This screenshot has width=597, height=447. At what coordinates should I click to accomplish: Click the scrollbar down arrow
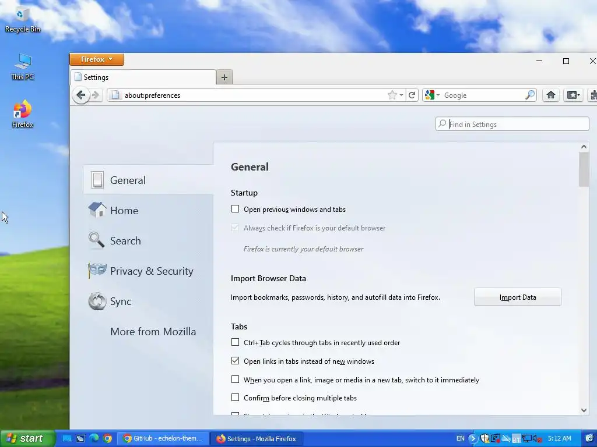[584, 410]
